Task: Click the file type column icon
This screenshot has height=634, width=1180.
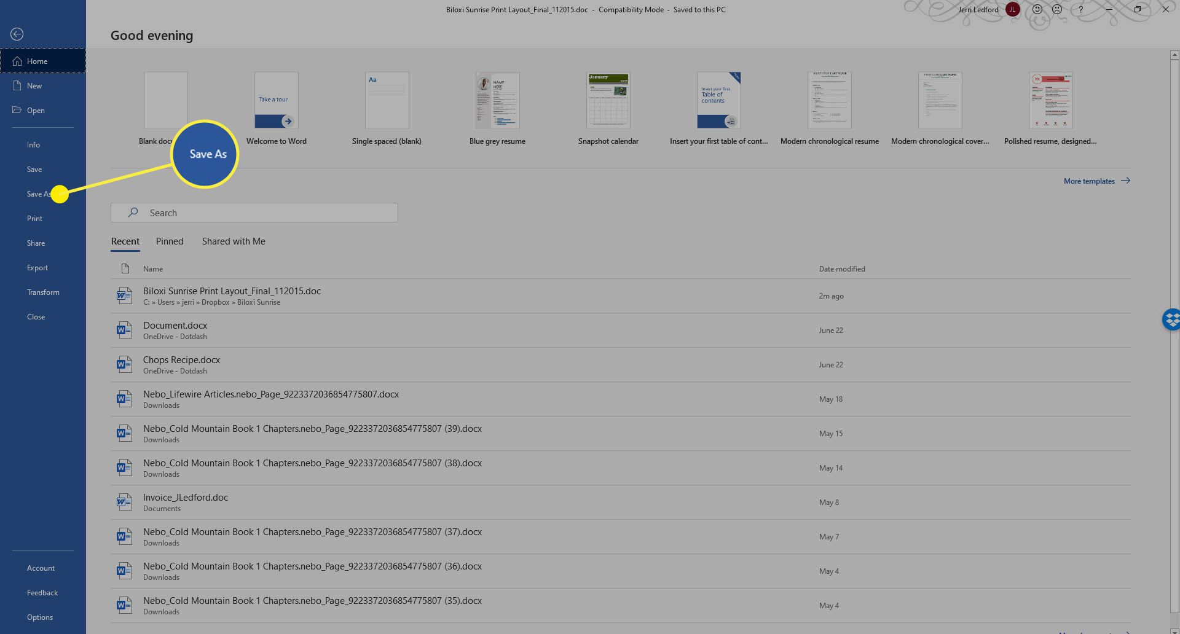Action: [125, 268]
